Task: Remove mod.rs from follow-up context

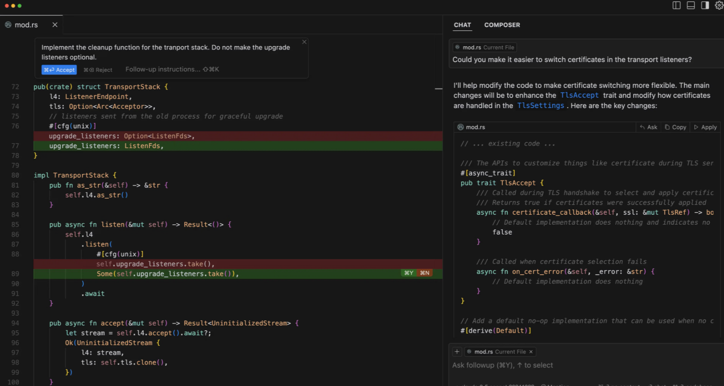Action: tap(531, 352)
